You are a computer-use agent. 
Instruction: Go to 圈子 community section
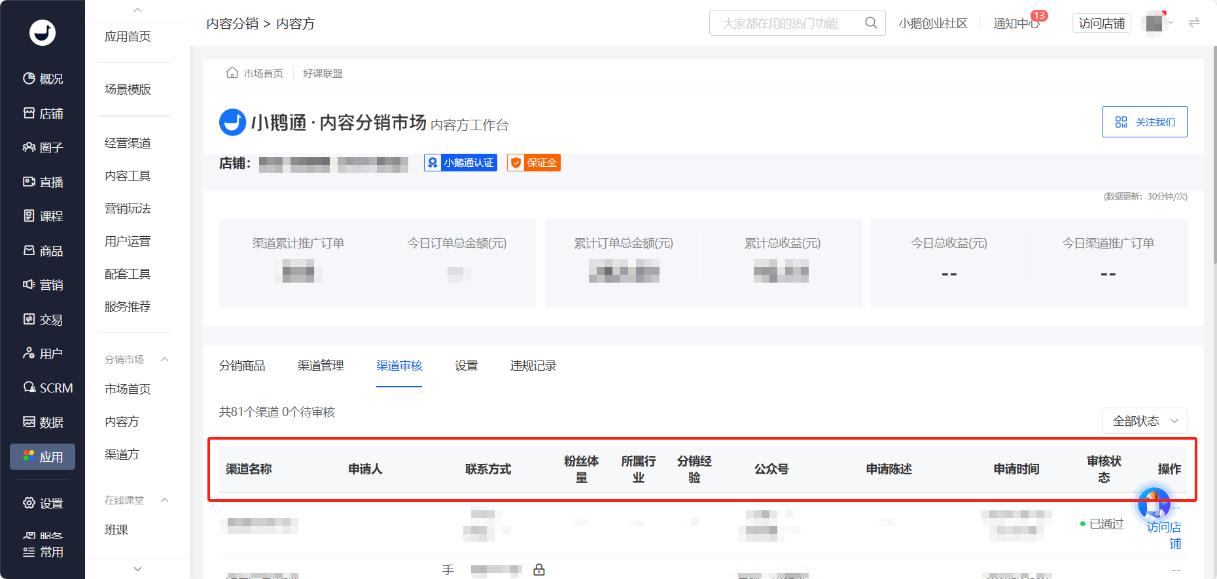pyautogui.click(x=43, y=148)
